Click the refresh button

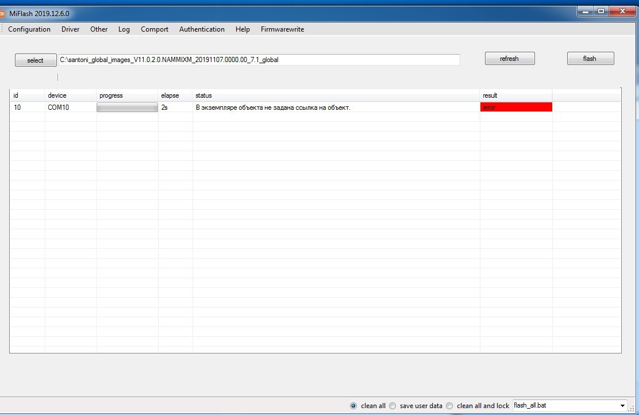click(509, 58)
